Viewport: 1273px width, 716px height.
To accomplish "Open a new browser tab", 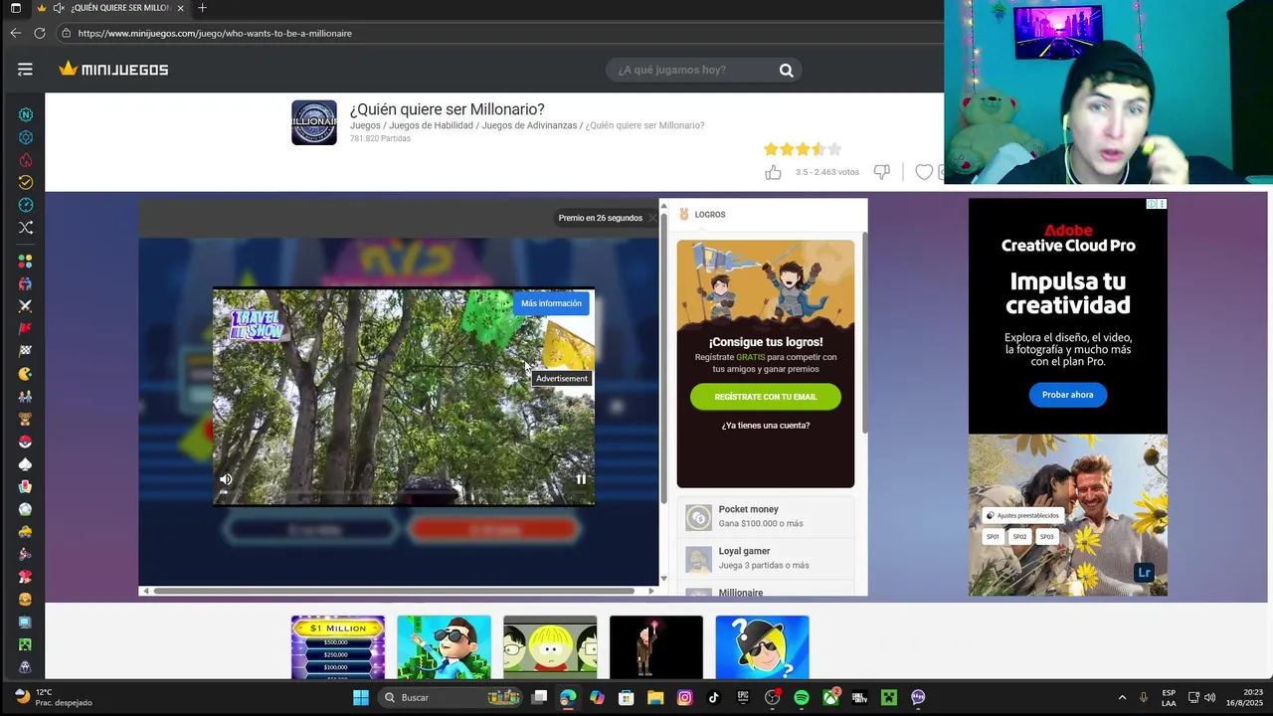I will click(x=202, y=8).
